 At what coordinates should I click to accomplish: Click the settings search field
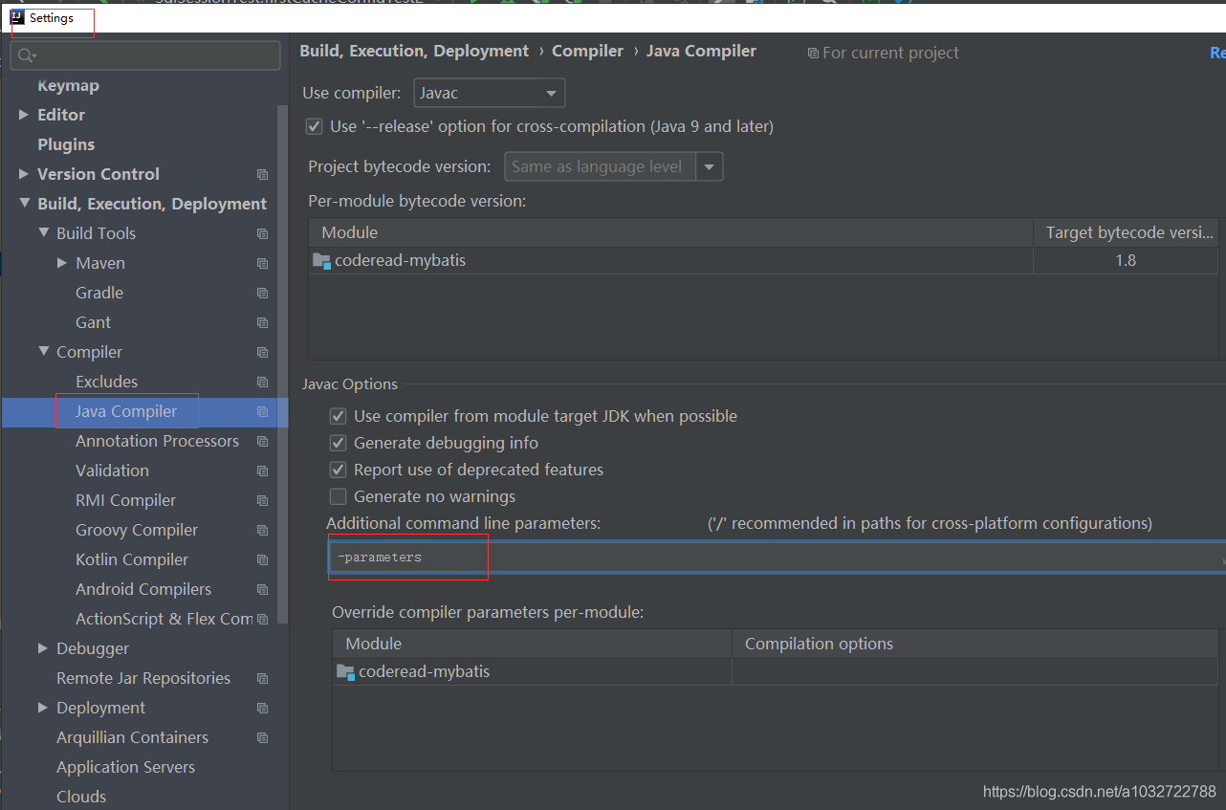(x=145, y=55)
